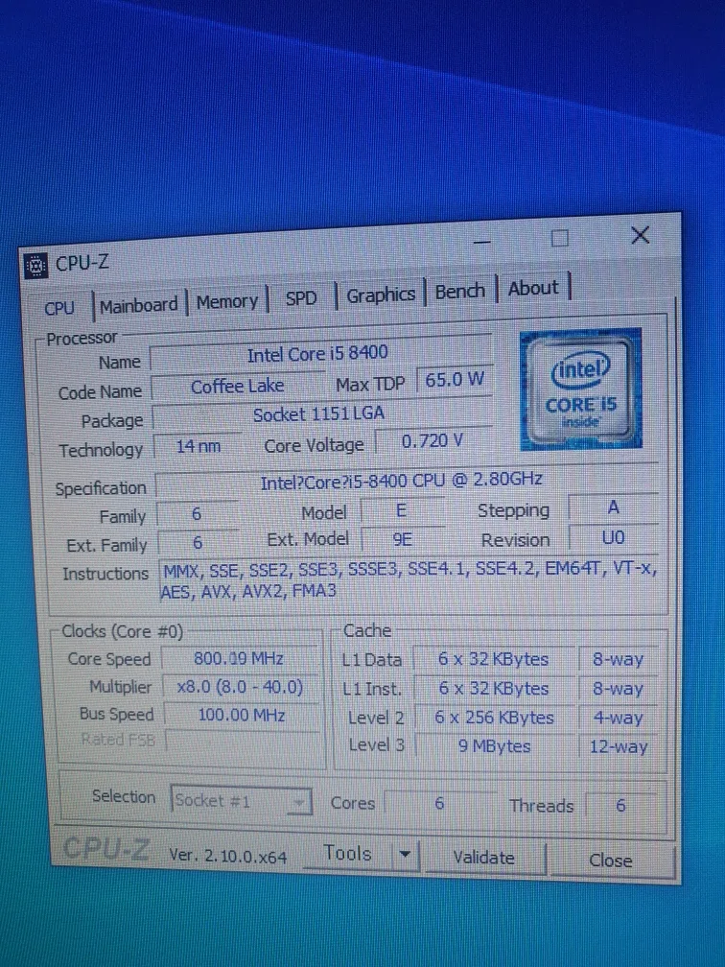Click the Cores count value 6

click(439, 803)
